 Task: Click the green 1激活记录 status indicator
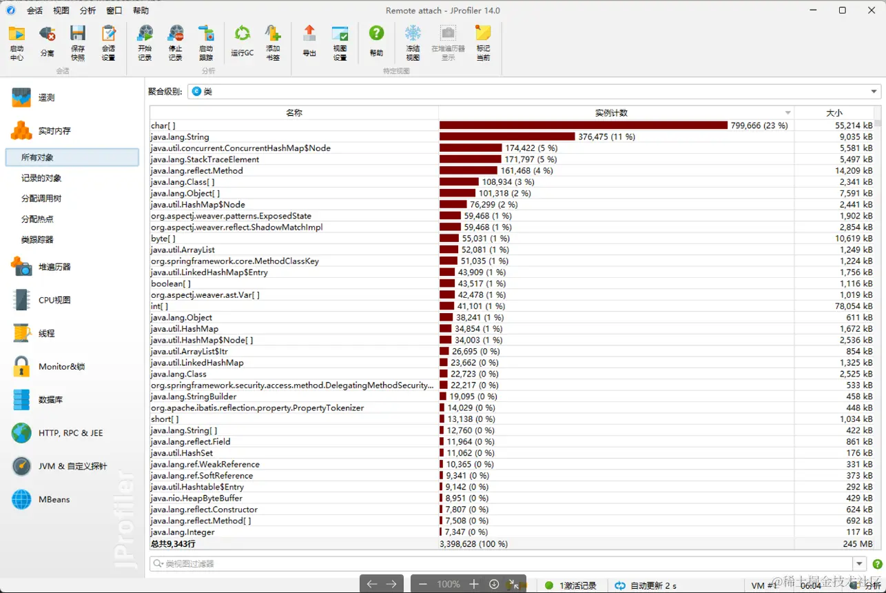tap(549, 585)
